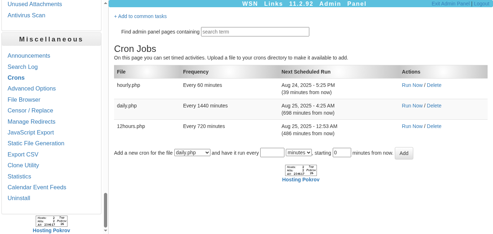
Task: Collapse the Miscellaneous section header
Action: (x=51, y=39)
